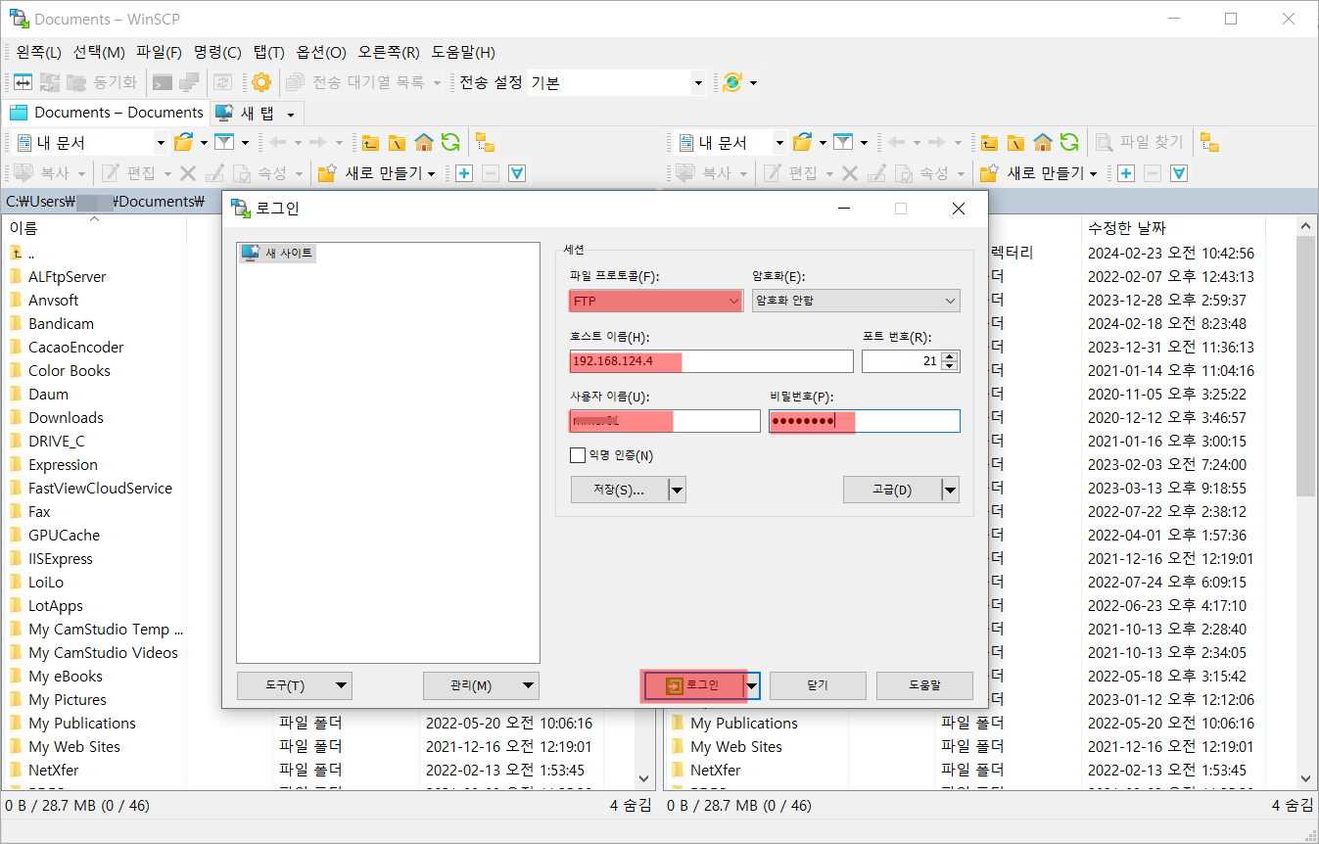Select the 새 사이트 site icon in login list
Image resolution: width=1319 pixels, height=844 pixels.
251,253
